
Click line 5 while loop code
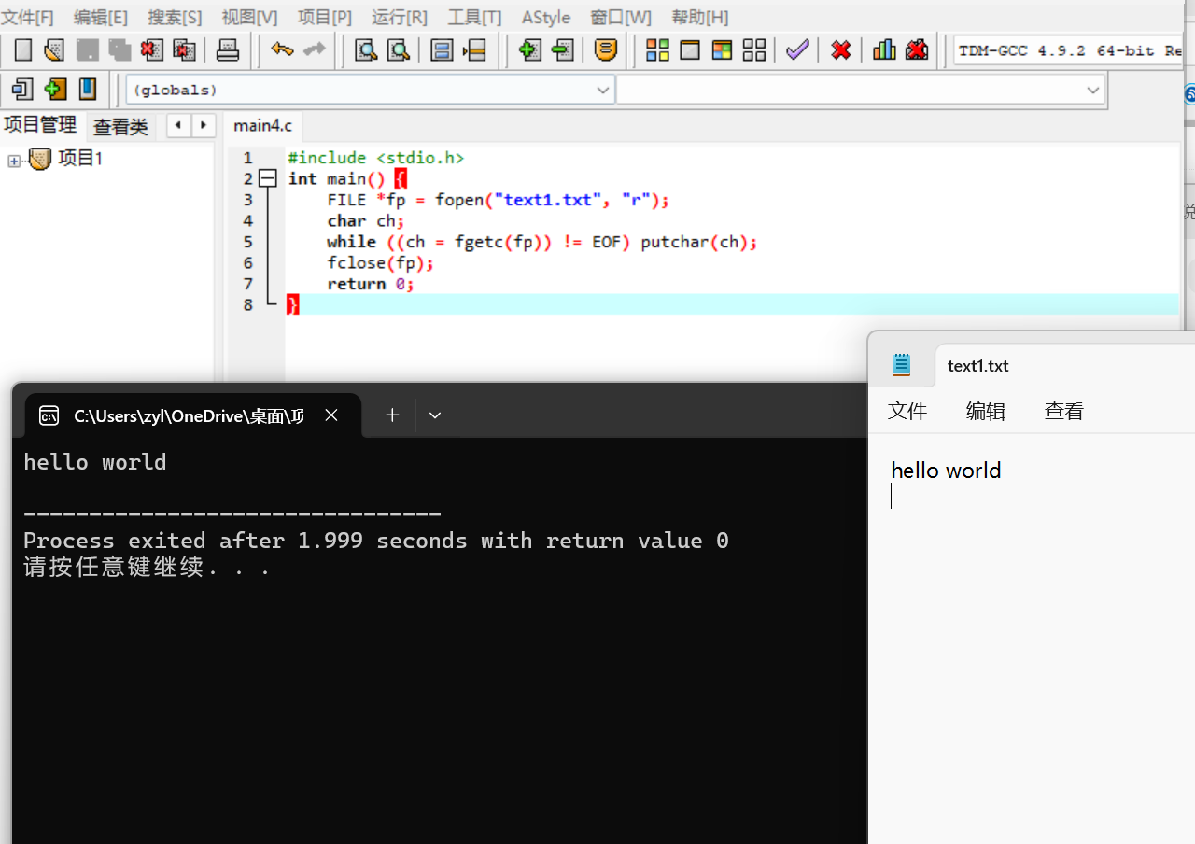(x=541, y=242)
